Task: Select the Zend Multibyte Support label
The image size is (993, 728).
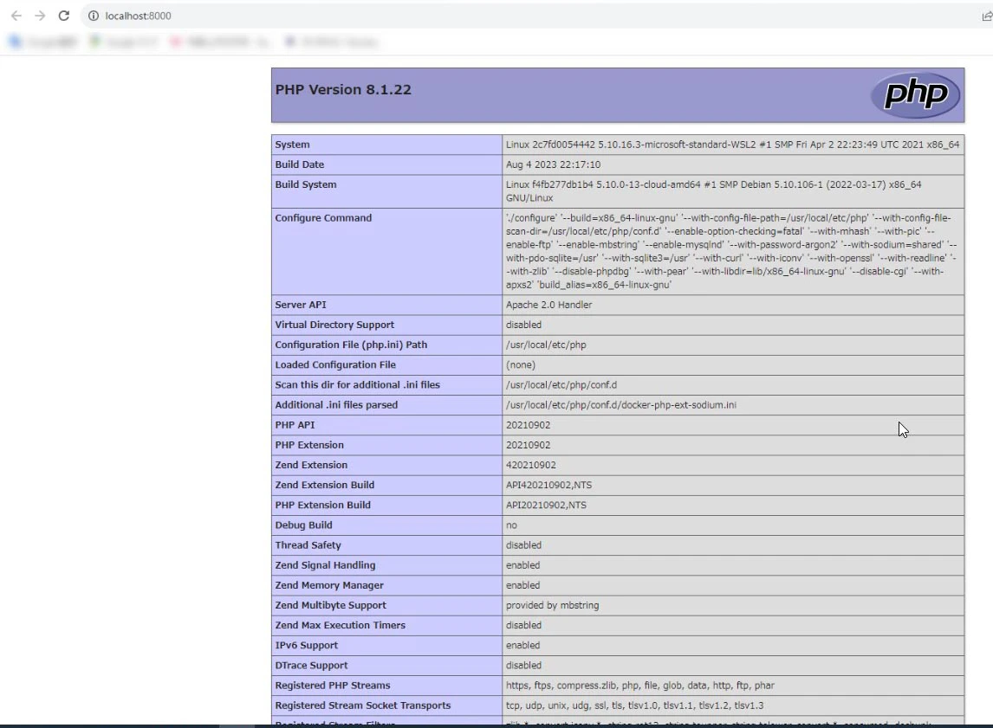Action: click(x=331, y=605)
